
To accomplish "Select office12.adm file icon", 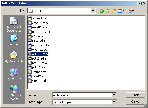I will pos(30,45).
